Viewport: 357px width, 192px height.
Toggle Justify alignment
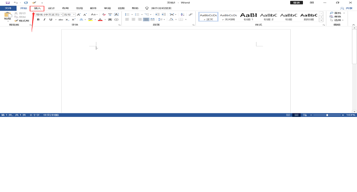[x=146, y=19]
